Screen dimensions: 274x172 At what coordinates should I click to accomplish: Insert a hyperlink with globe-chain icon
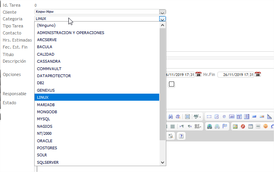(x=210, y=127)
